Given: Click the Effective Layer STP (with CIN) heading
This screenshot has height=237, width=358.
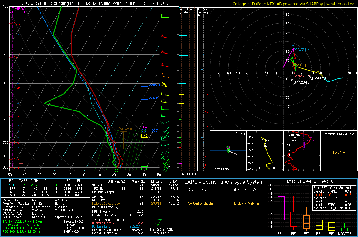Looking at the screenshot, I should (x=313, y=181).
